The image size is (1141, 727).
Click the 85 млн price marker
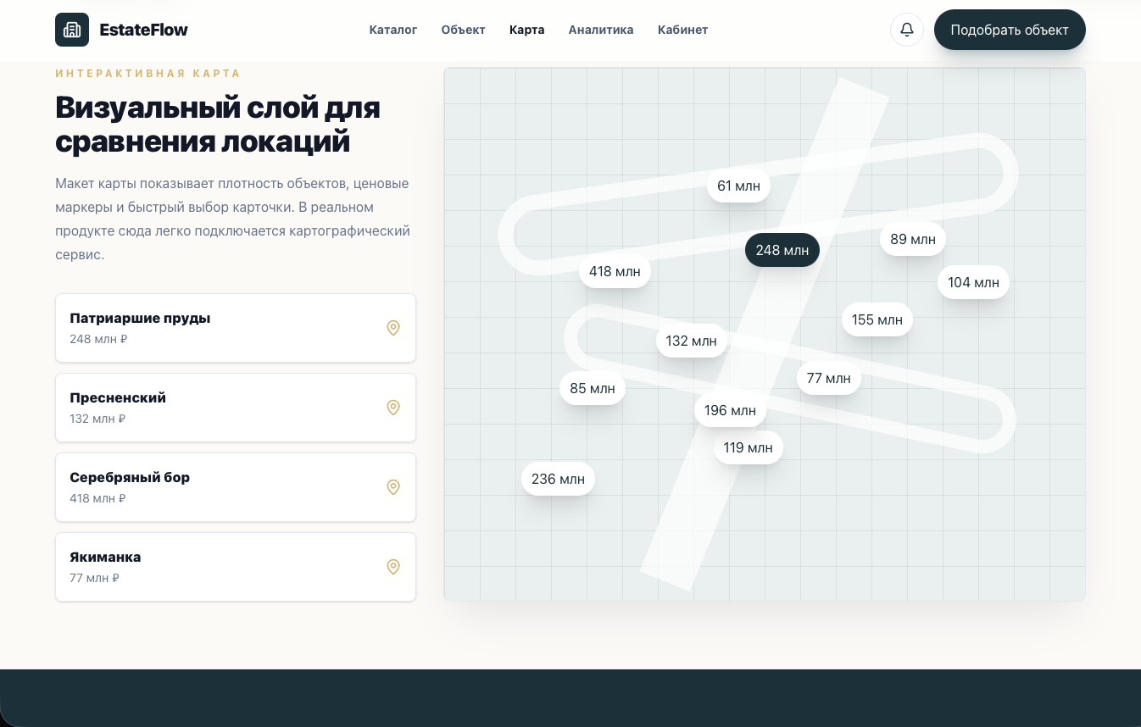[593, 388]
